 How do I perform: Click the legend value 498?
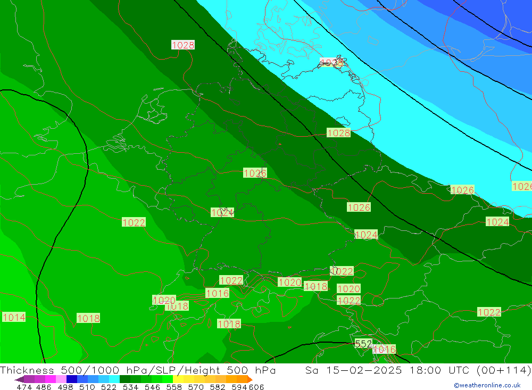(x=65, y=387)
